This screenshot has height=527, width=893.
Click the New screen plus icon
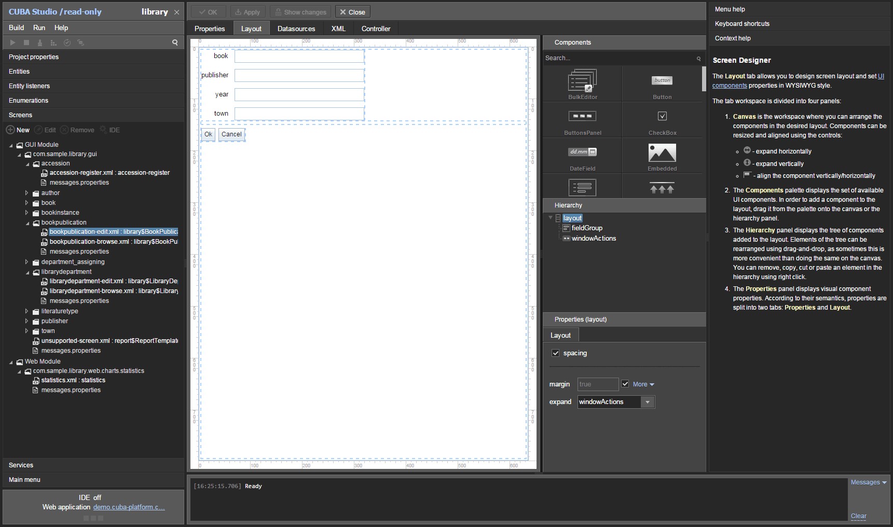click(x=10, y=130)
